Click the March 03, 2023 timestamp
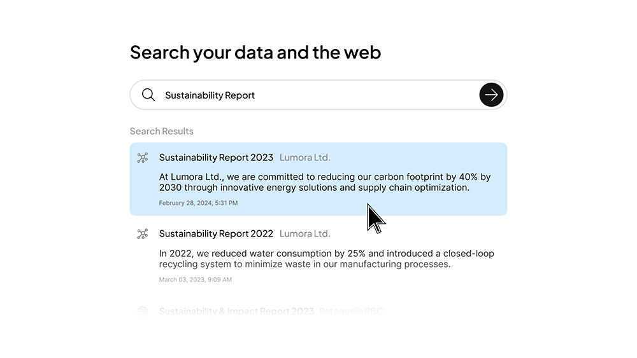 [x=196, y=279]
